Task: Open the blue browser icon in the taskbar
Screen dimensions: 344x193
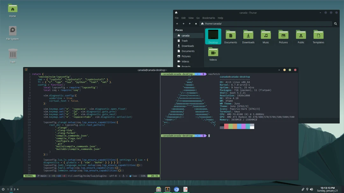Action: pos(176,189)
